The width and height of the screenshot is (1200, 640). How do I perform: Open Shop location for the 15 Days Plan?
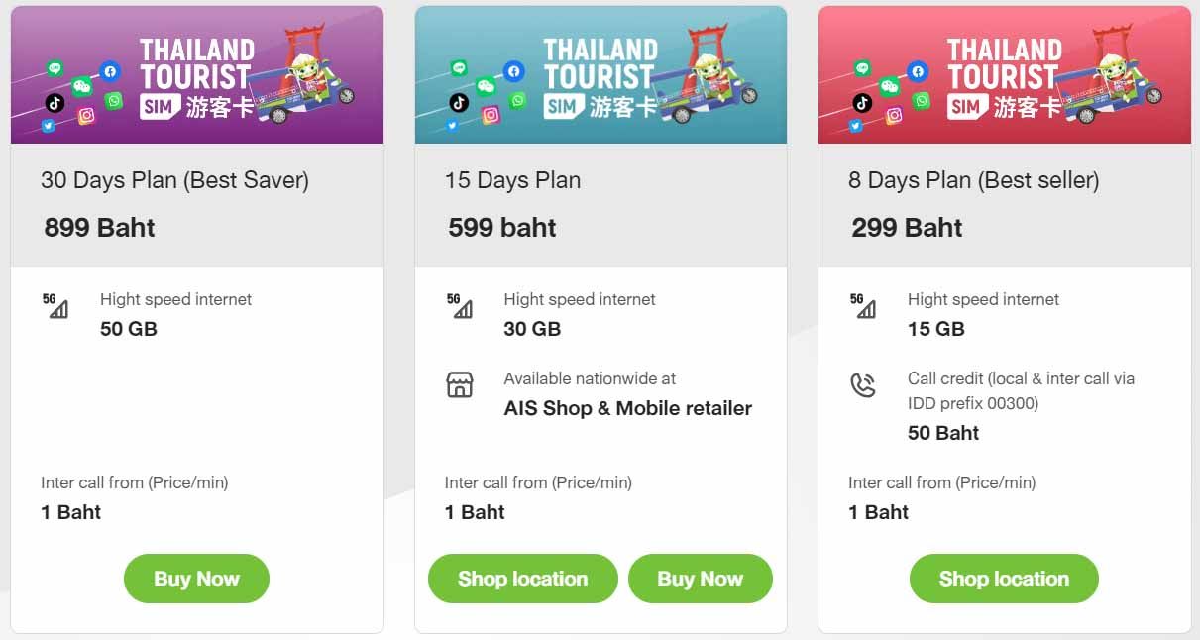[522, 579]
